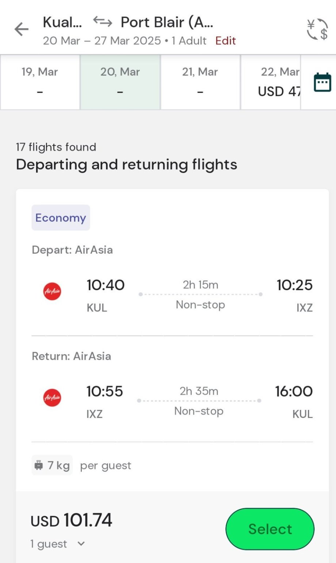Viewport: 336px width, 563px height.
Task: Tap the 10:55 IXZ return departure time
Action: (x=104, y=391)
